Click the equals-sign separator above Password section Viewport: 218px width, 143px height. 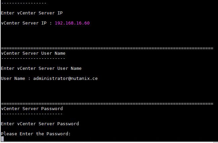pos(107,103)
